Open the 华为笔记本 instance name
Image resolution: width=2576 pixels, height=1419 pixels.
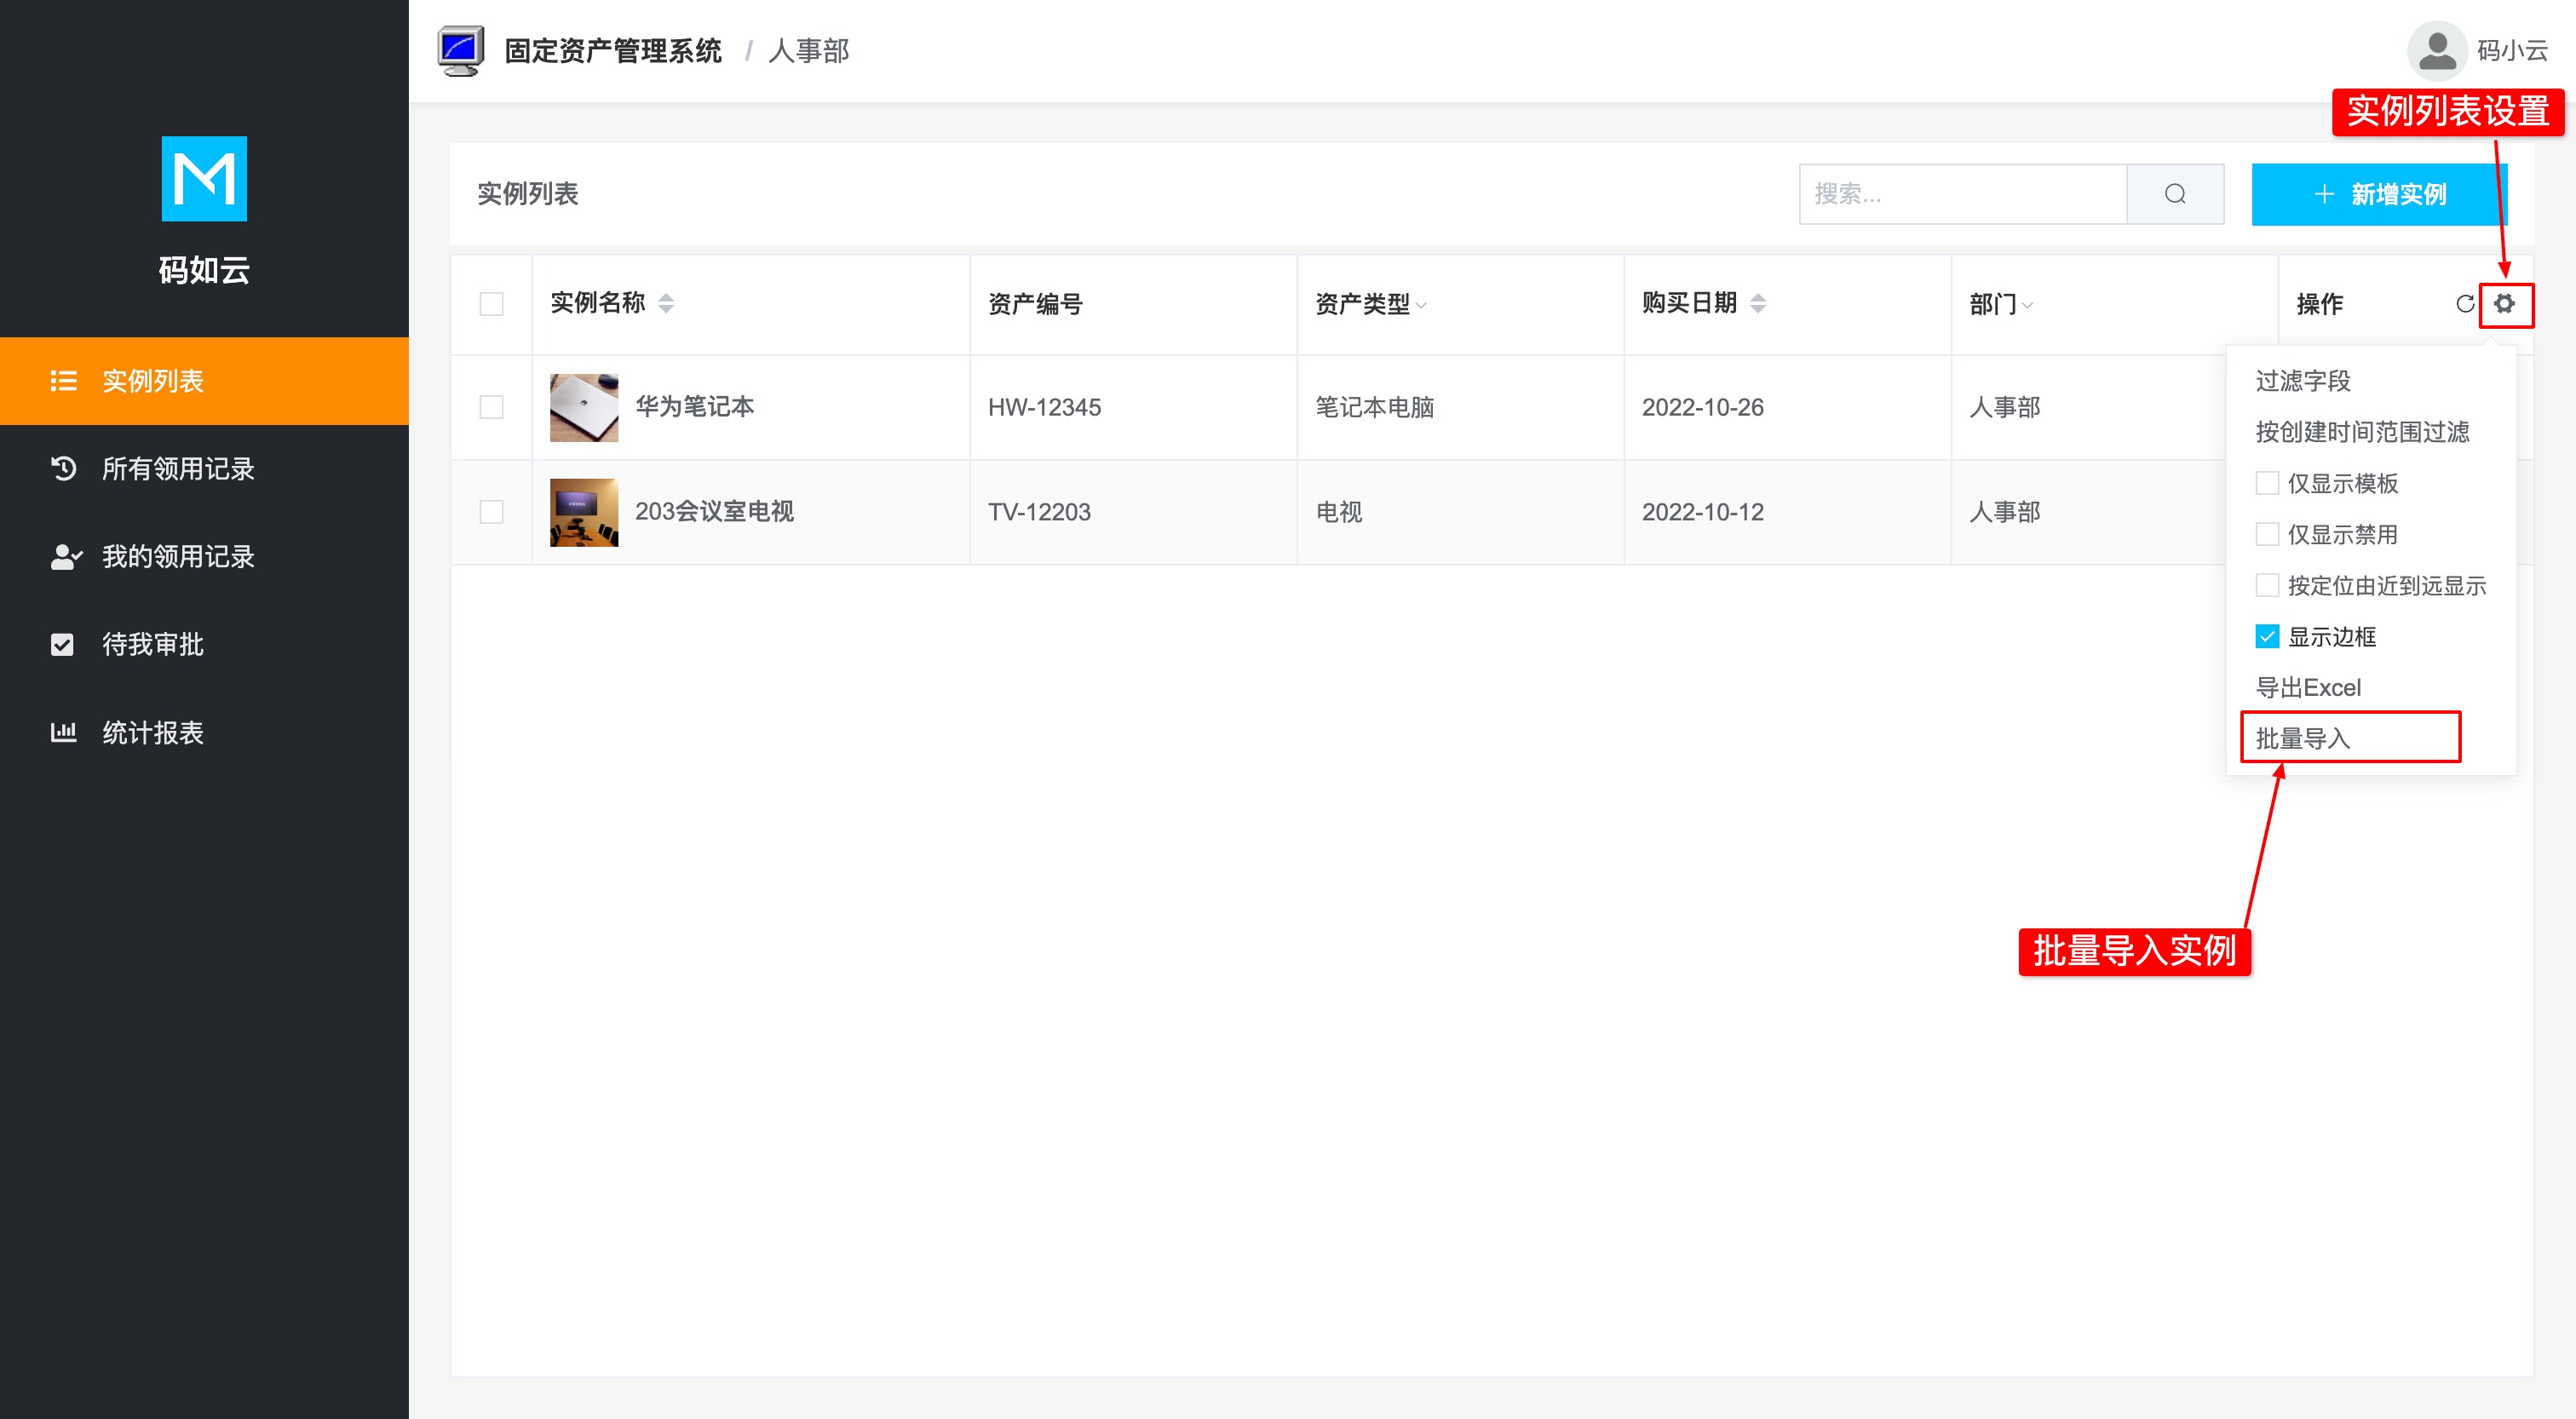[694, 407]
